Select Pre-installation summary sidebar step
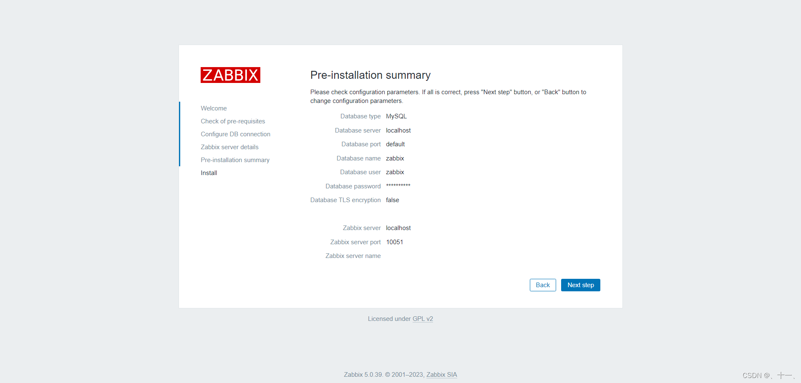 (x=235, y=160)
